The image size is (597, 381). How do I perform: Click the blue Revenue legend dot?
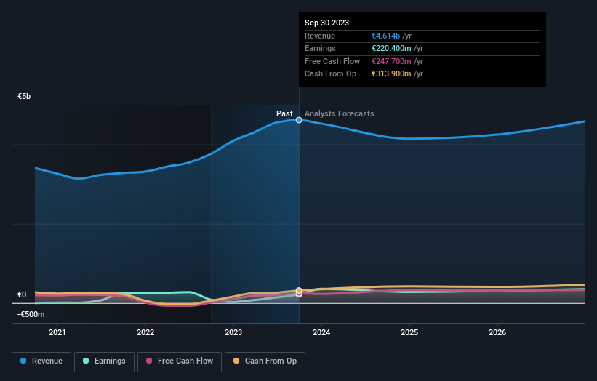[x=23, y=361]
